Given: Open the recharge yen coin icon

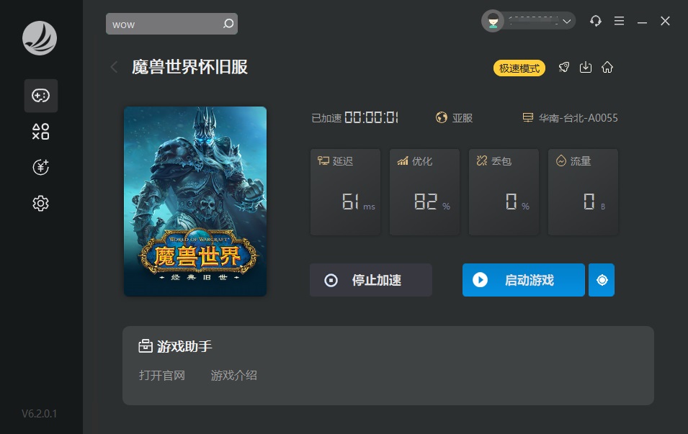Looking at the screenshot, I should [41, 167].
